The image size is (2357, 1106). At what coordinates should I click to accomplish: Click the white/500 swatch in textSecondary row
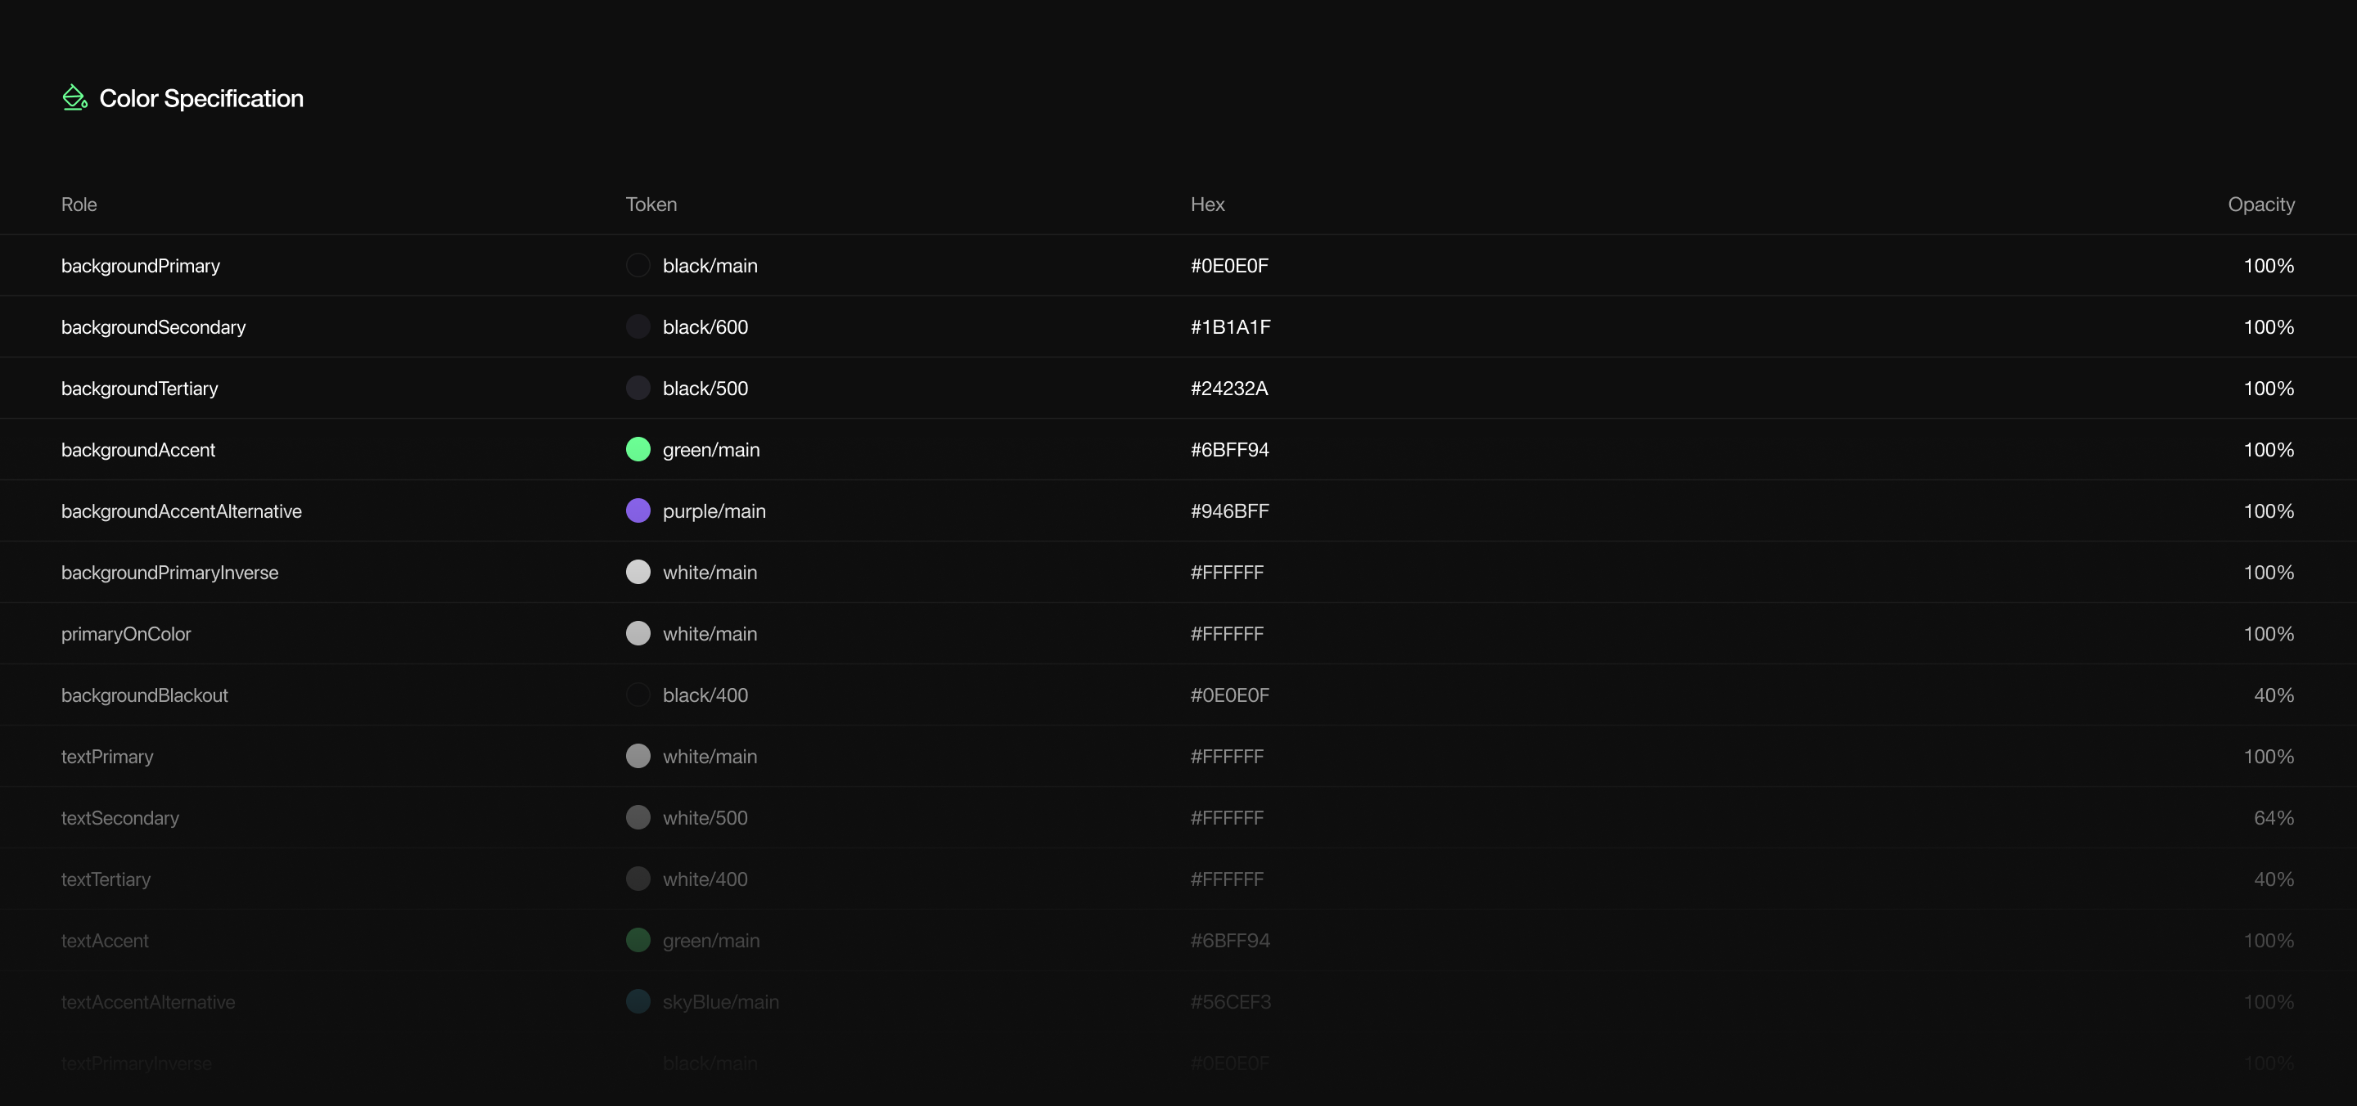pos(638,817)
